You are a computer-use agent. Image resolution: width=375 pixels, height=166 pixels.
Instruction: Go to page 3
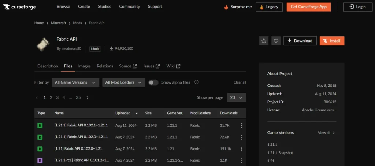click(x=57, y=97)
